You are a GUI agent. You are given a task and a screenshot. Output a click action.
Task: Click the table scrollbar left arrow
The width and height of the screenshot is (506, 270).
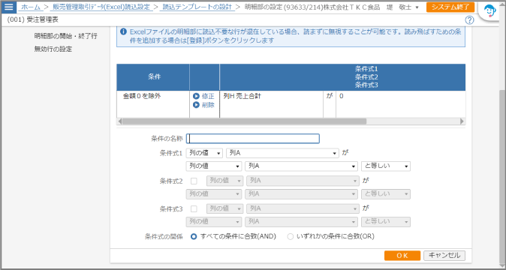[x=119, y=121]
